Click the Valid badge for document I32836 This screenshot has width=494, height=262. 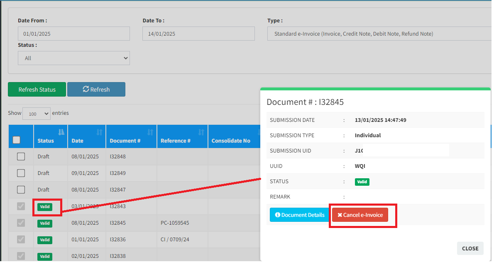click(45, 240)
